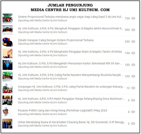Screen dimensions: 141x134
Task: Click the view count 130
Action: point(127,65)
